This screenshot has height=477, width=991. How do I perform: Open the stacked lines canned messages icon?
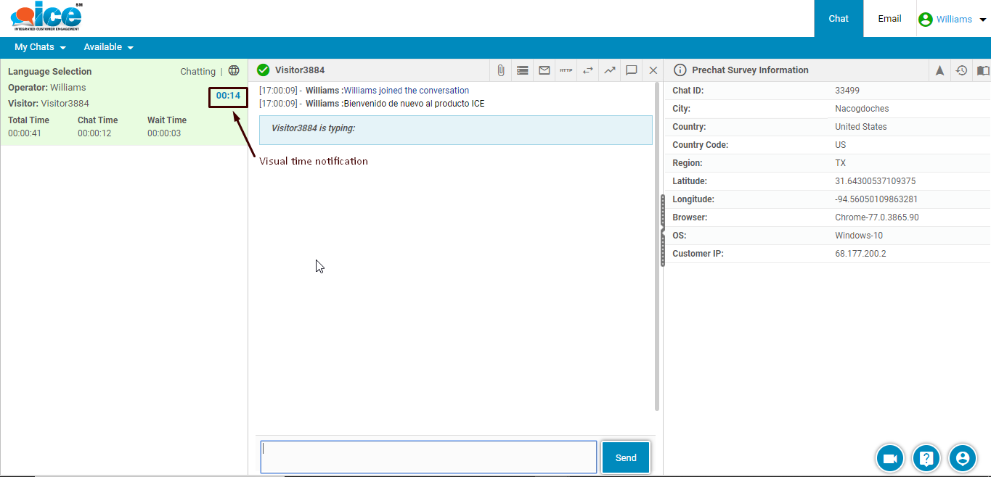pyautogui.click(x=522, y=70)
